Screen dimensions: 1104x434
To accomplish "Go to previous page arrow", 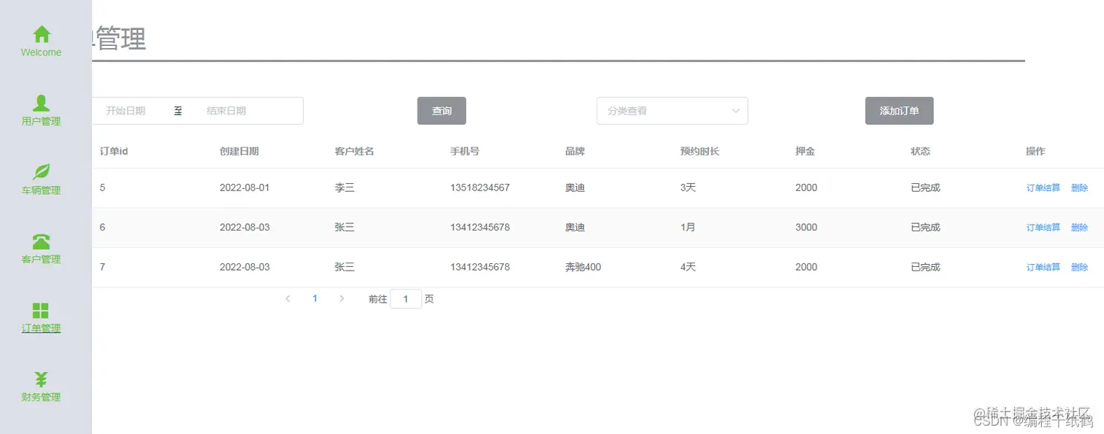I will [288, 298].
